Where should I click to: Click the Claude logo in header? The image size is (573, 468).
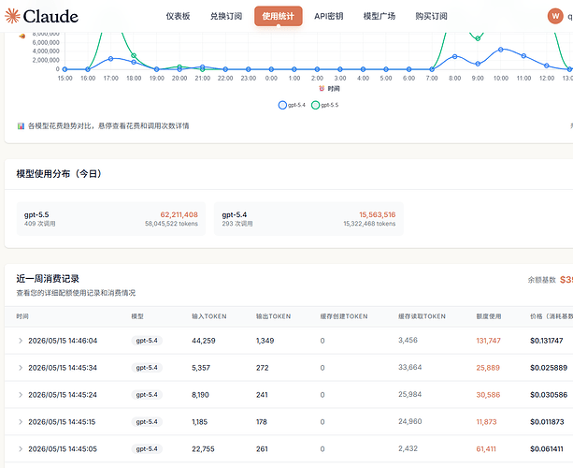point(41,16)
